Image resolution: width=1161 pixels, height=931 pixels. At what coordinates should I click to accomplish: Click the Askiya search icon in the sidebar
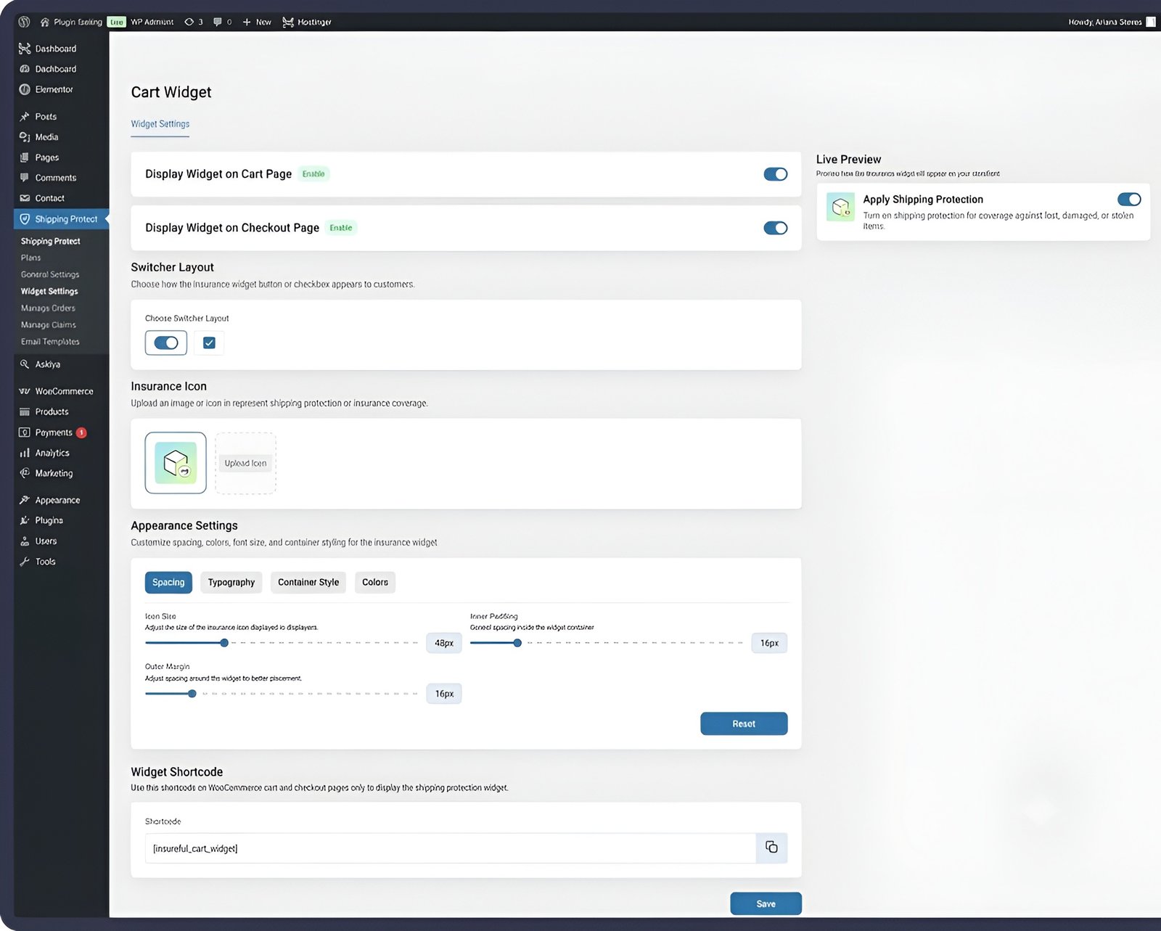(25, 364)
